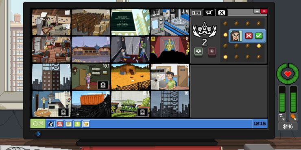Select the lit yellow light in bottom-left of grid
The image size is (301, 150).
225,57
